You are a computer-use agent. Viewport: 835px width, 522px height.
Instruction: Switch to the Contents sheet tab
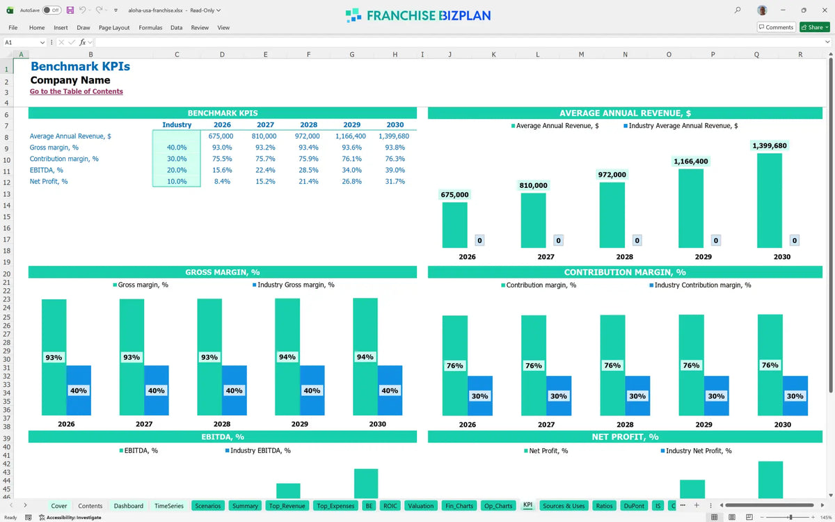coord(90,506)
